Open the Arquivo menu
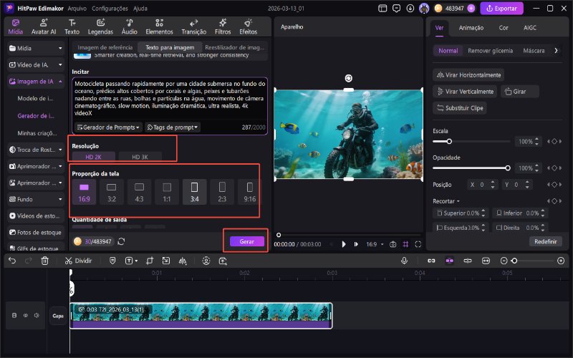The image size is (573, 358). pyautogui.click(x=77, y=8)
